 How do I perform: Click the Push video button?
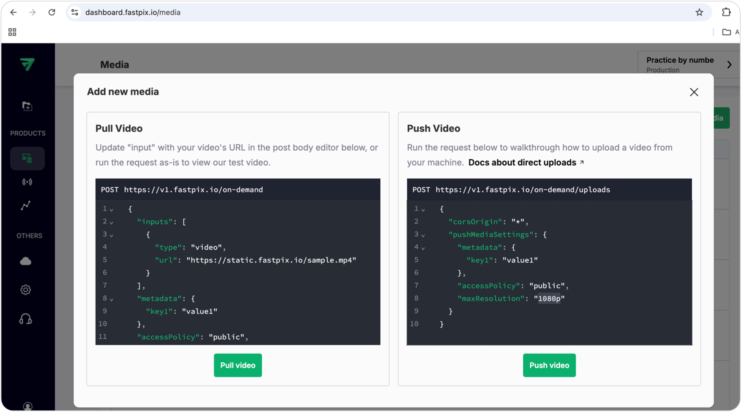coord(549,365)
